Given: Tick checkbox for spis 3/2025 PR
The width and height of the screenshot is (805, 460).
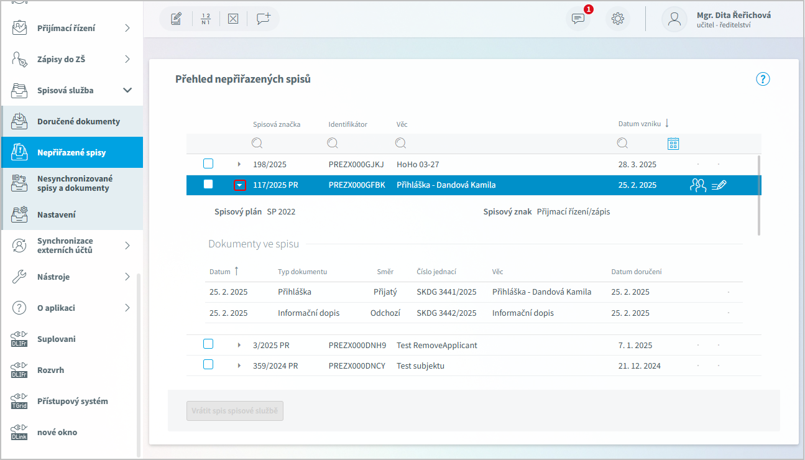Looking at the screenshot, I should [208, 344].
